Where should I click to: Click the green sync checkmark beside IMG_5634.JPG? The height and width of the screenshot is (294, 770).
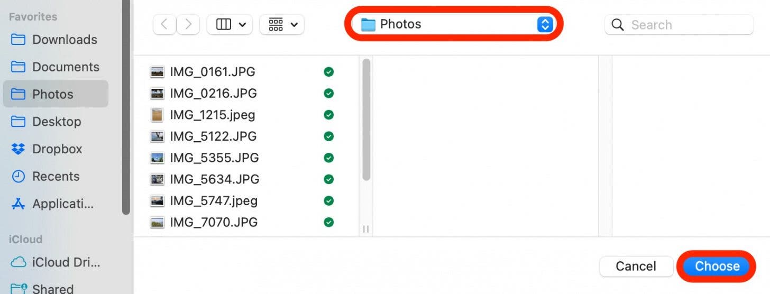point(328,179)
